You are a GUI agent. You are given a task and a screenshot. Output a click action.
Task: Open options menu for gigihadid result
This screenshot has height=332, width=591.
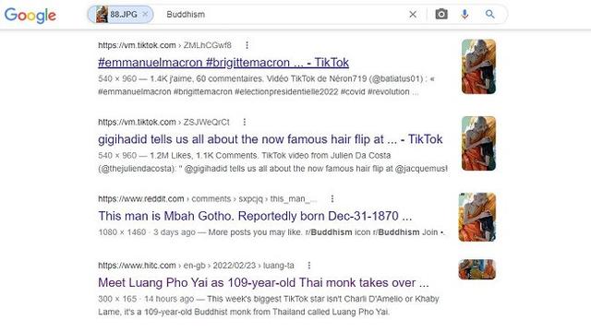click(x=244, y=122)
